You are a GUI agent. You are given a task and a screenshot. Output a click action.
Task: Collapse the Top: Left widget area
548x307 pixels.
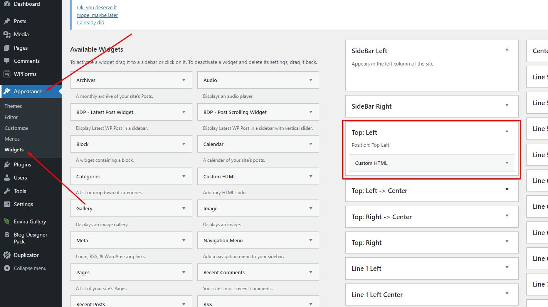(507, 131)
